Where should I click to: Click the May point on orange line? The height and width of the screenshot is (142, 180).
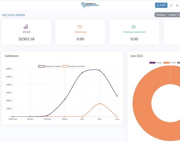pos(99,104)
